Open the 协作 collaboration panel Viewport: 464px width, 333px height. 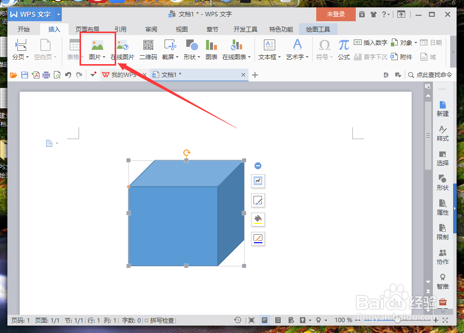pos(442,257)
